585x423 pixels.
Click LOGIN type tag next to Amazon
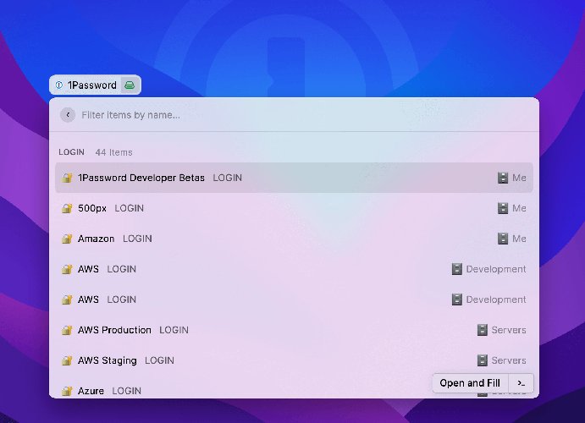[137, 239]
